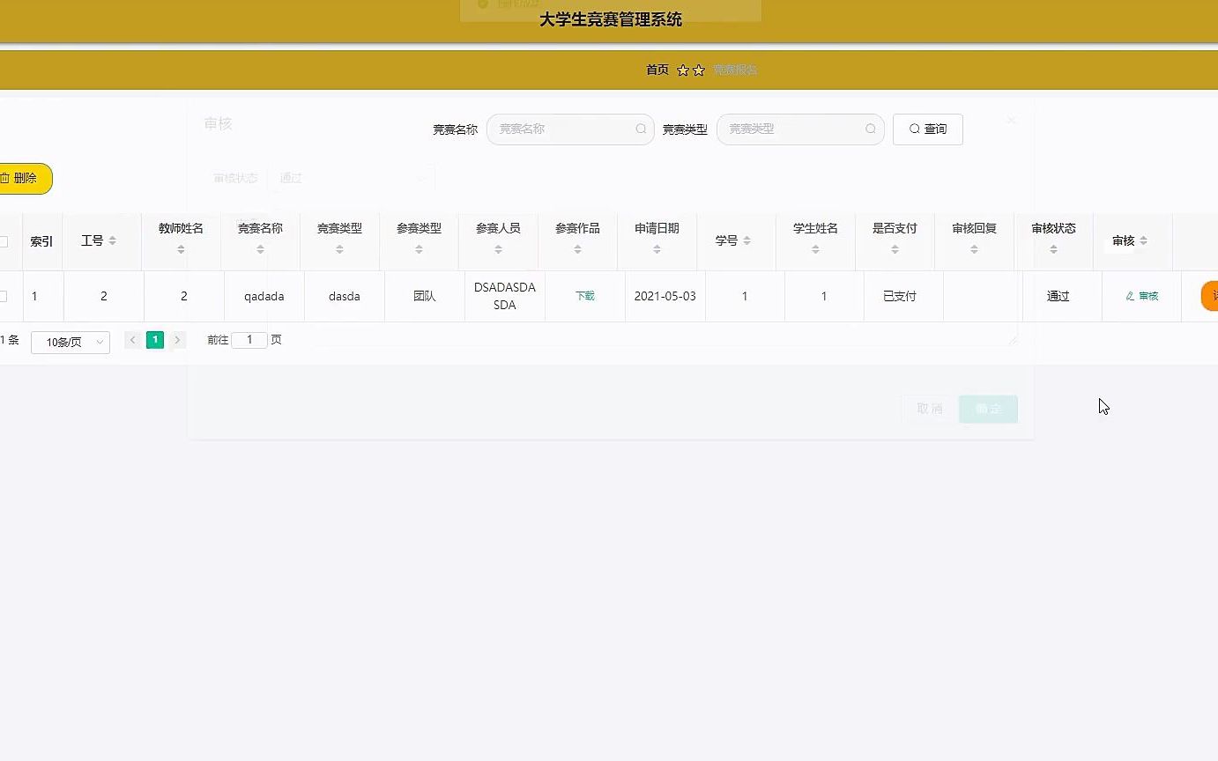Screen dimensions: 1218x761
Task: Sort table by 工号 column arrows
Action: pyautogui.click(x=112, y=240)
